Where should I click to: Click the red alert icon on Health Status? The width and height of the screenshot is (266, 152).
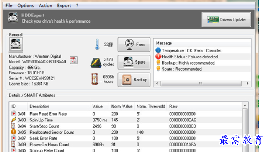(x=158, y=57)
